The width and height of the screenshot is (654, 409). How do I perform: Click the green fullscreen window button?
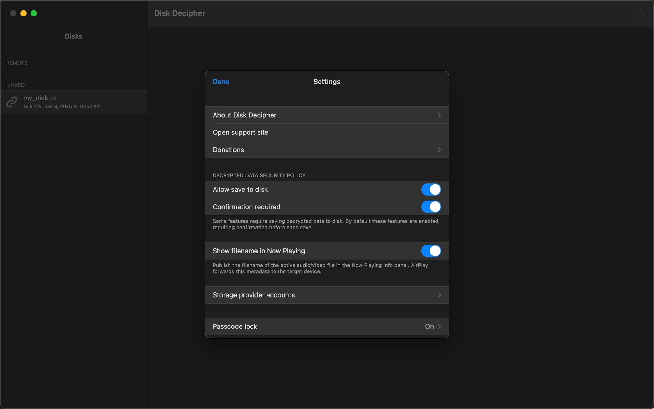34,13
